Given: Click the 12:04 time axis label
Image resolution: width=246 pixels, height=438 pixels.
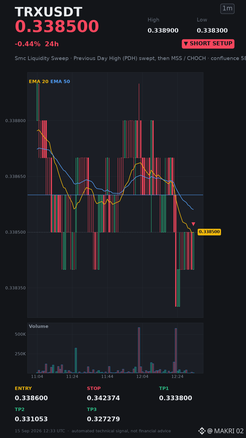Looking at the screenshot, I should tap(142, 377).
